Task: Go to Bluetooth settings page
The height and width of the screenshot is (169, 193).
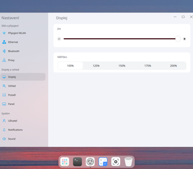Action: coord(14,51)
